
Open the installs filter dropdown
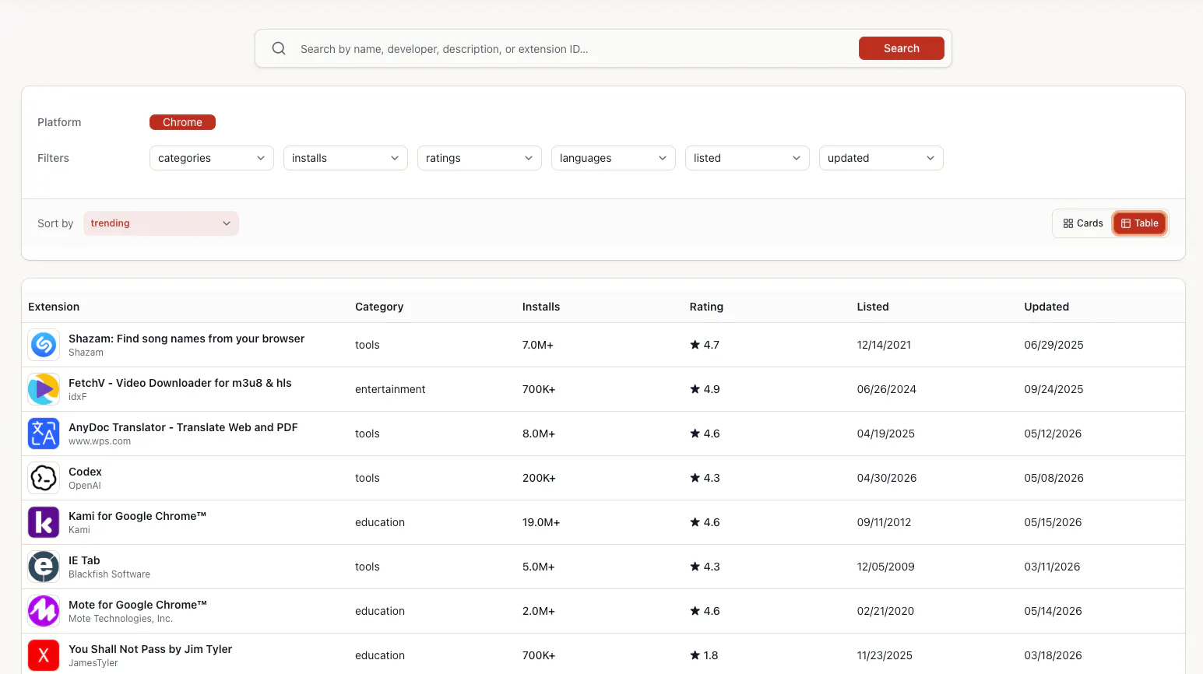(346, 158)
